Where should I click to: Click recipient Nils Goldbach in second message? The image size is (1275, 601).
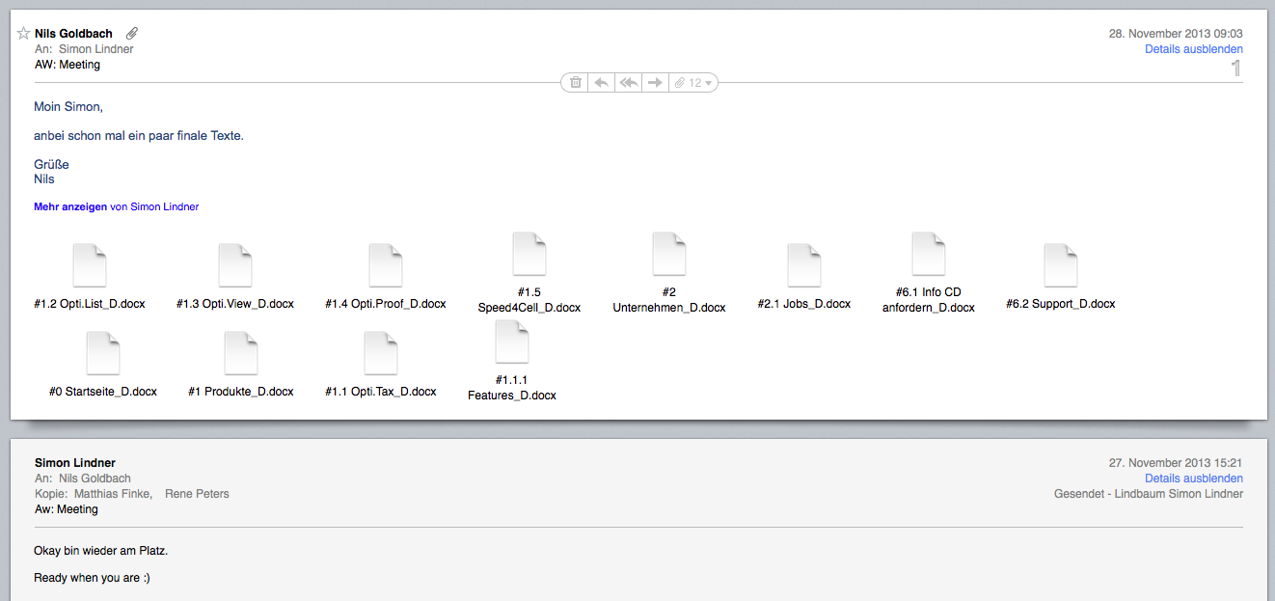pyautogui.click(x=95, y=478)
